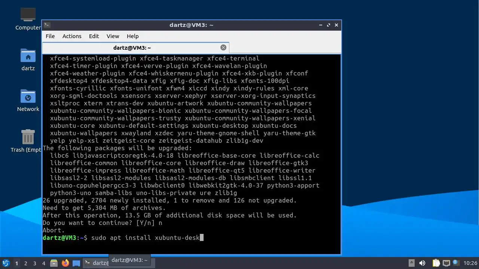Switch to workspace 2 in pager
Viewport: 479px width, 269px height.
click(x=25, y=263)
